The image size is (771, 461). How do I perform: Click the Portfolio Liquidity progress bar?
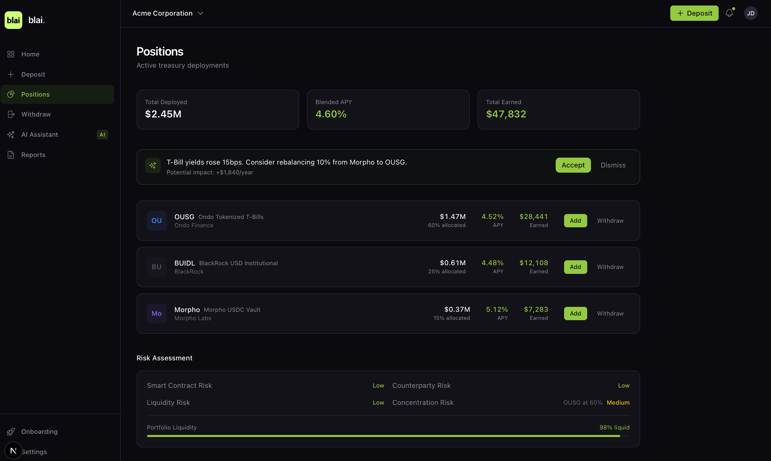(x=388, y=436)
